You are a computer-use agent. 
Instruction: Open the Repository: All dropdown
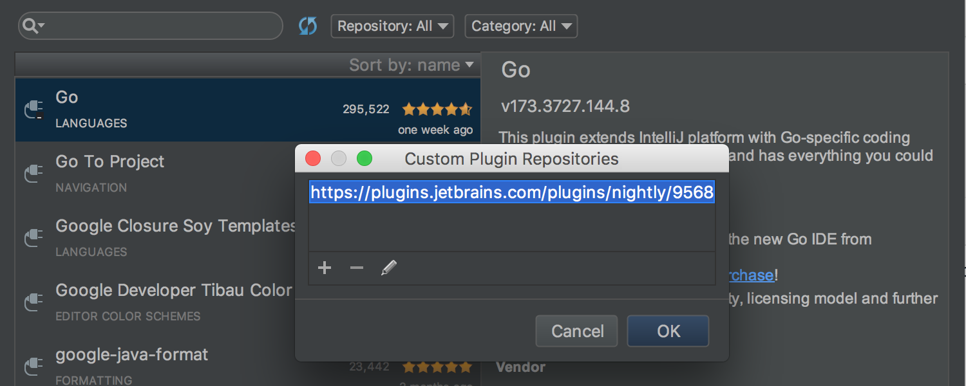click(392, 26)
